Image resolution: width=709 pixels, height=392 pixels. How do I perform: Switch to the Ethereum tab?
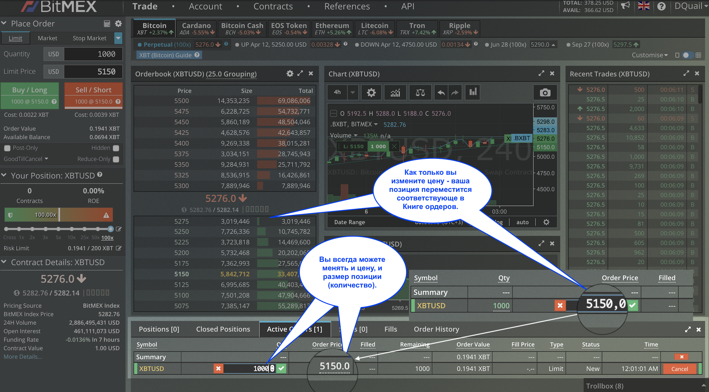pos(332,28)
